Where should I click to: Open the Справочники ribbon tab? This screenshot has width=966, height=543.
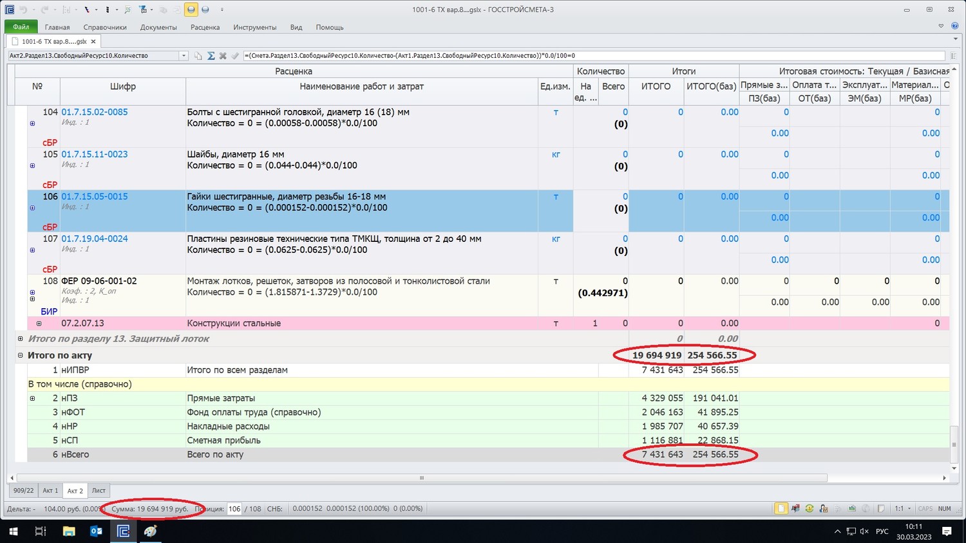click(x=105, y=27)
